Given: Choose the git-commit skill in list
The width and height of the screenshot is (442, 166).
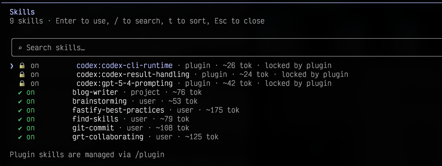Looking at the screenshot, I should point(93,128).
